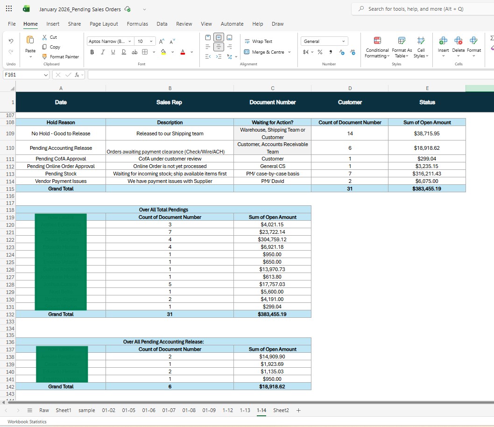Screen dimensions: 494x427
Task: Expand the borders options arrow
Action: pyautogui.click(x=154, y=52)
